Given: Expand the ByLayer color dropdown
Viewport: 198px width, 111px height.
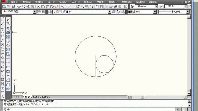Looking at the screenshot, I should tap(155, 12).
